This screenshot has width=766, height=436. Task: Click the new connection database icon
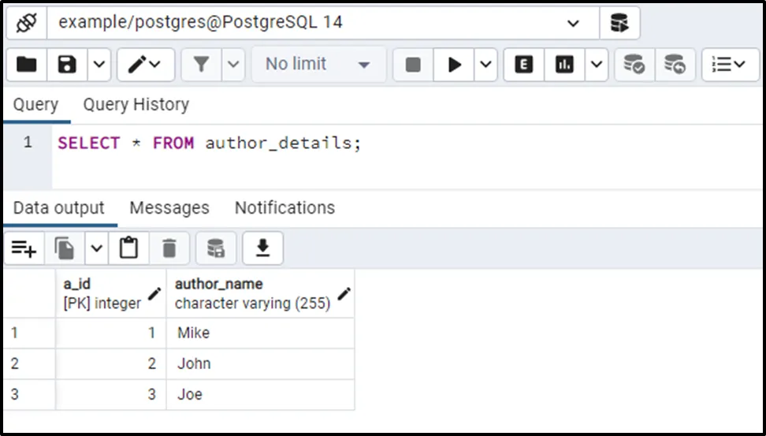[619, 23]
